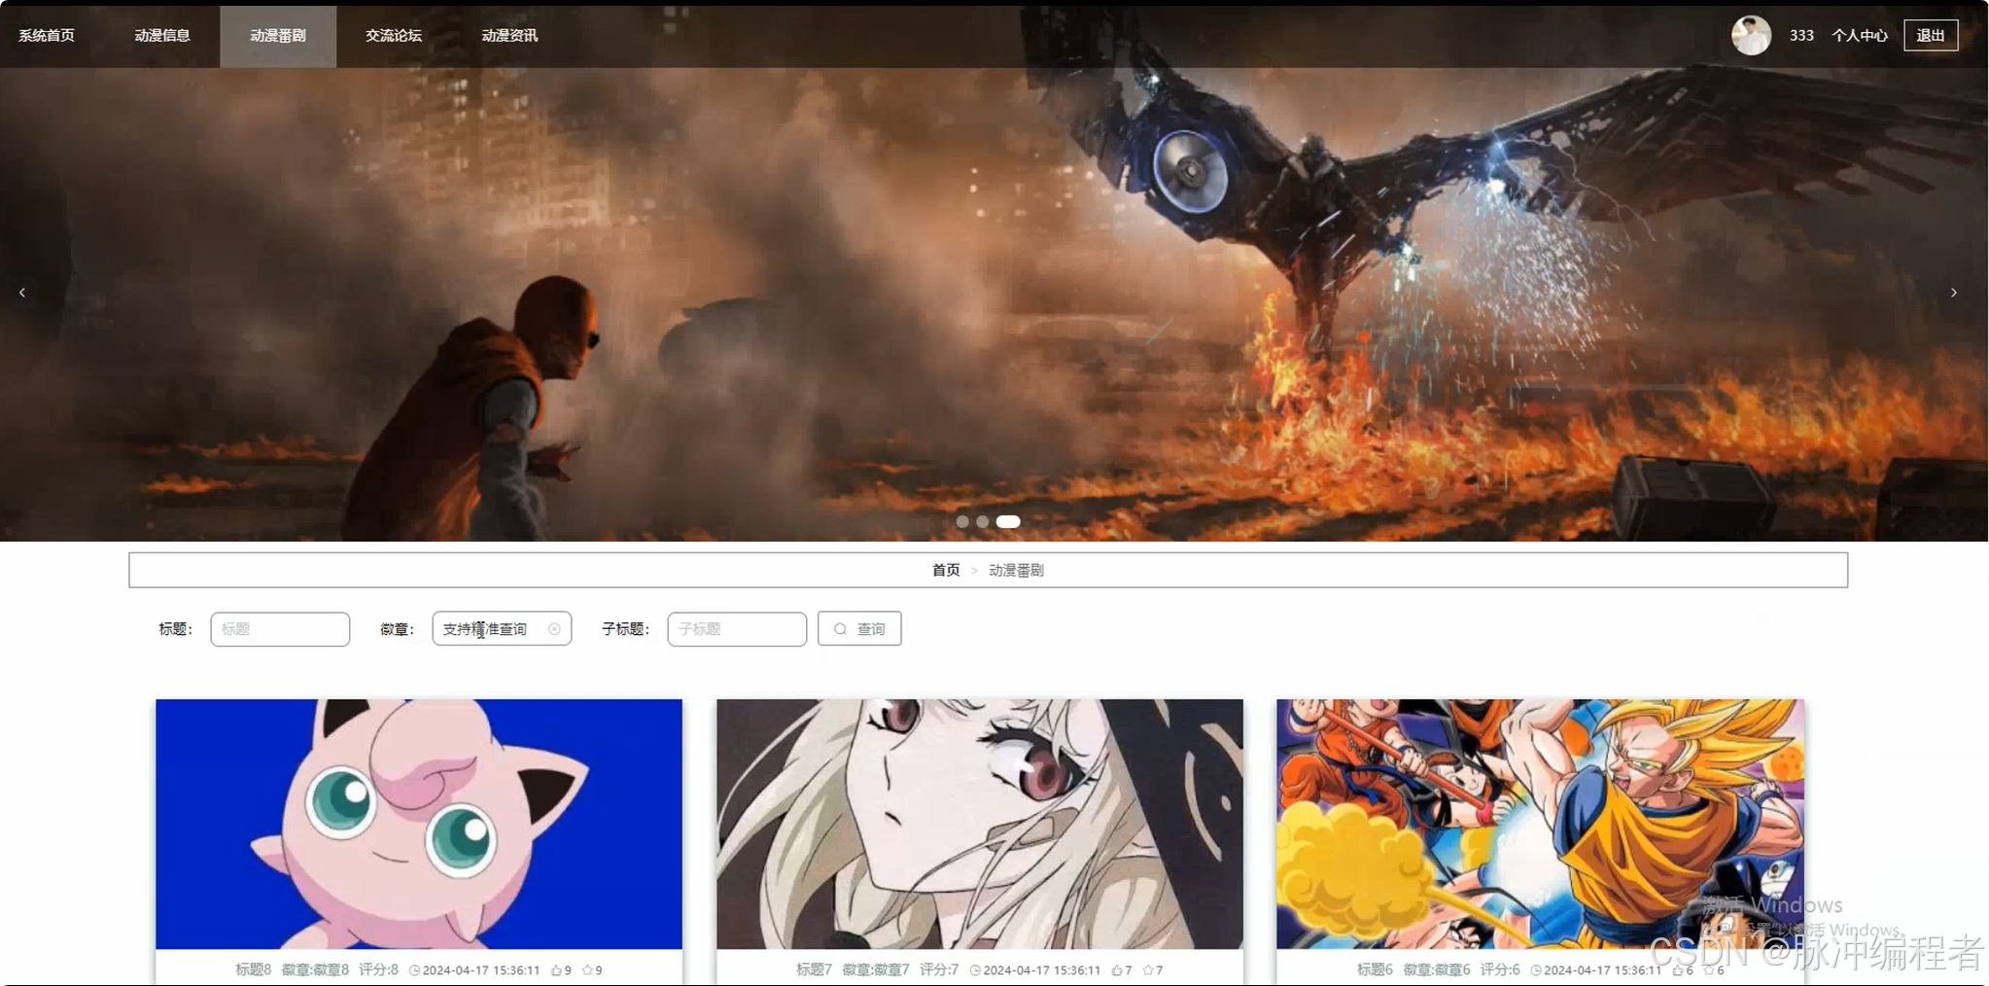
Task: Show previous banner slide arrow
Action: click(22, 293)
